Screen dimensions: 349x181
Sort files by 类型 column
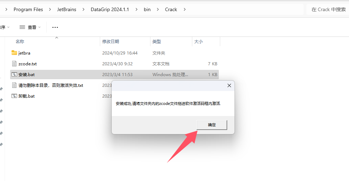pyautogui.click(x=157, y=41)
